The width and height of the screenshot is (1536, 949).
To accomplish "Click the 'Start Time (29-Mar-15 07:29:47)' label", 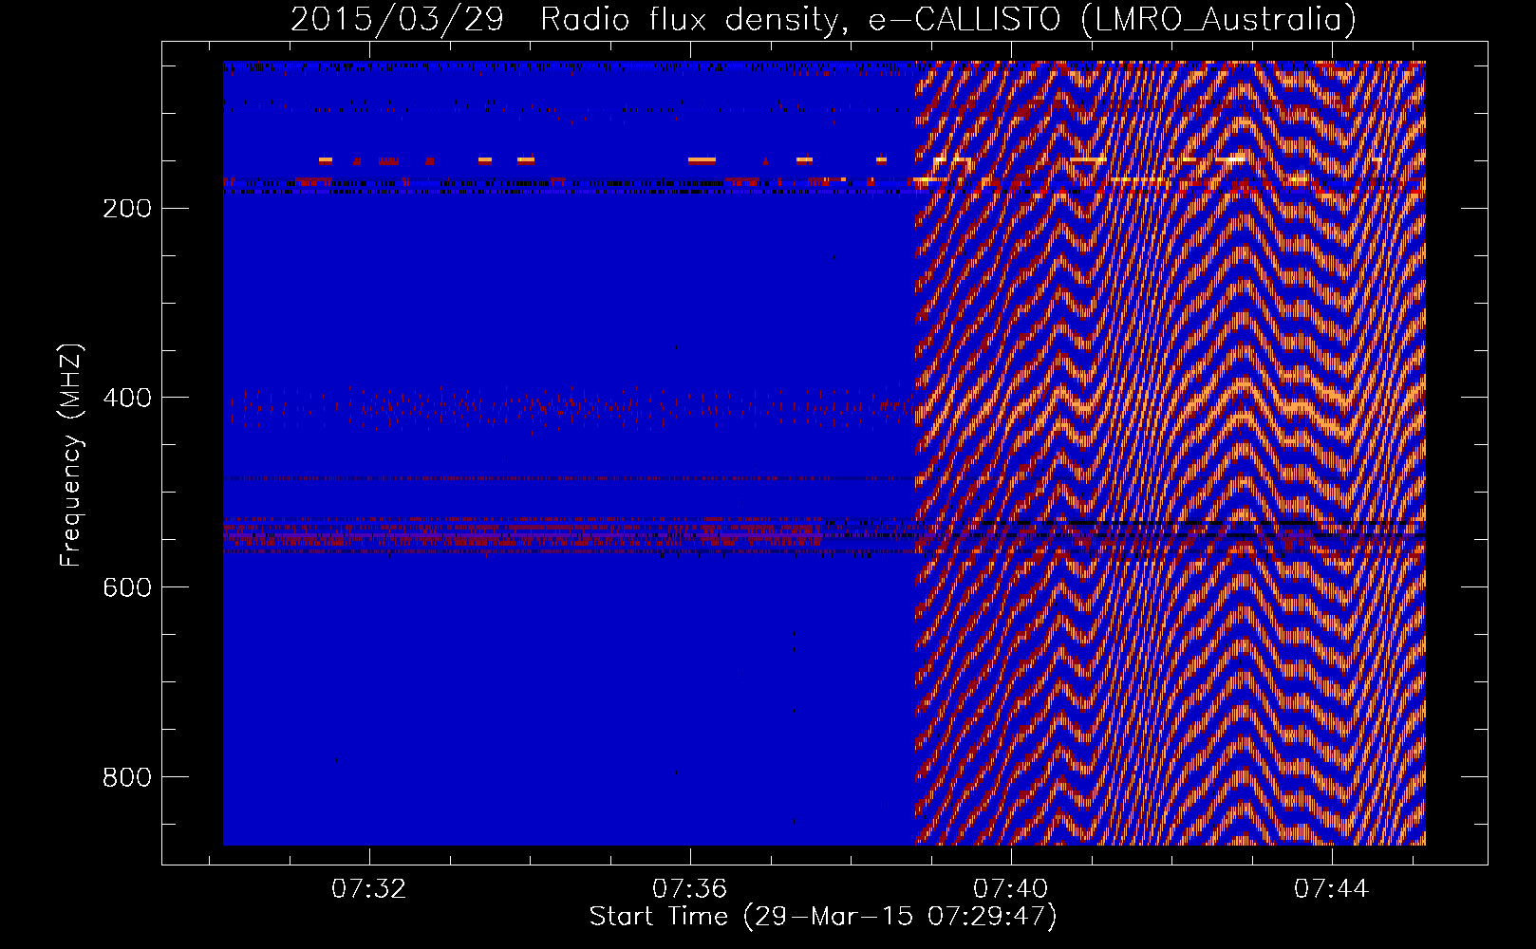I will [823, 917].
